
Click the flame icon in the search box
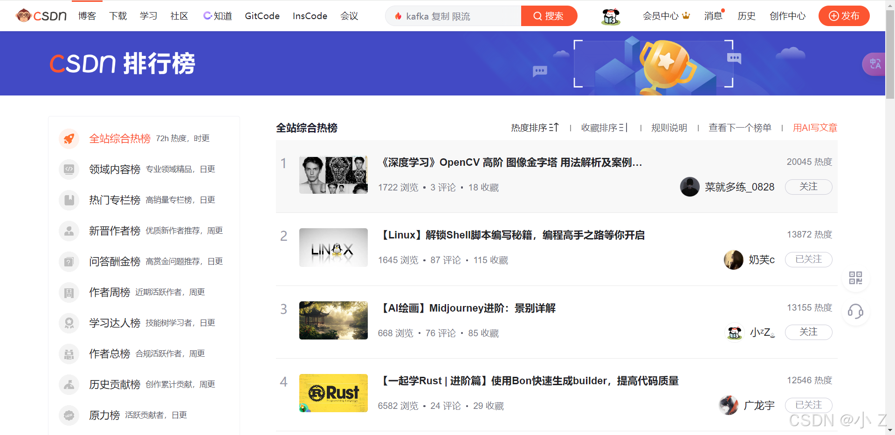tap(398, 16)
